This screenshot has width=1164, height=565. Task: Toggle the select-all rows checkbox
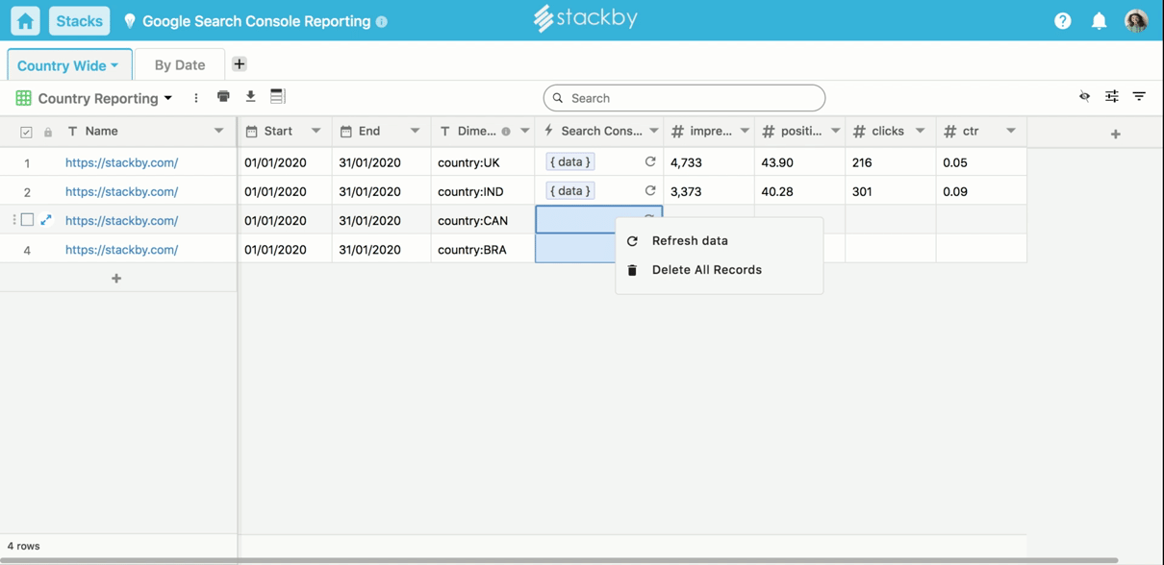point(26,132)
